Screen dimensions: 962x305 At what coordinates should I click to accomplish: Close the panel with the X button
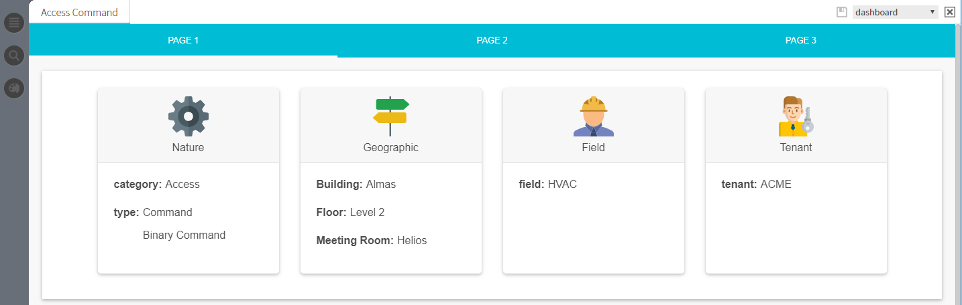point(949,12)
